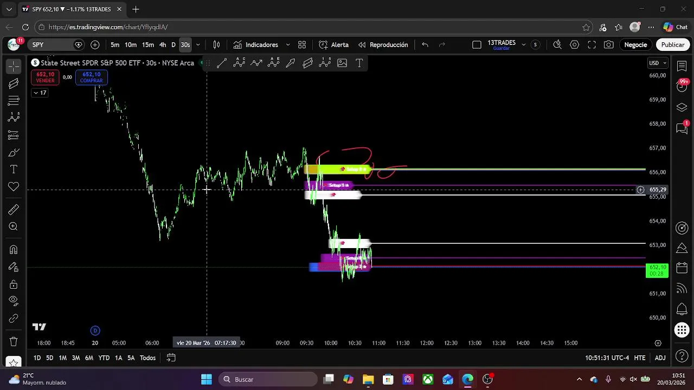
Task: Select the 10m timeframe
Action: pos(131,45)
